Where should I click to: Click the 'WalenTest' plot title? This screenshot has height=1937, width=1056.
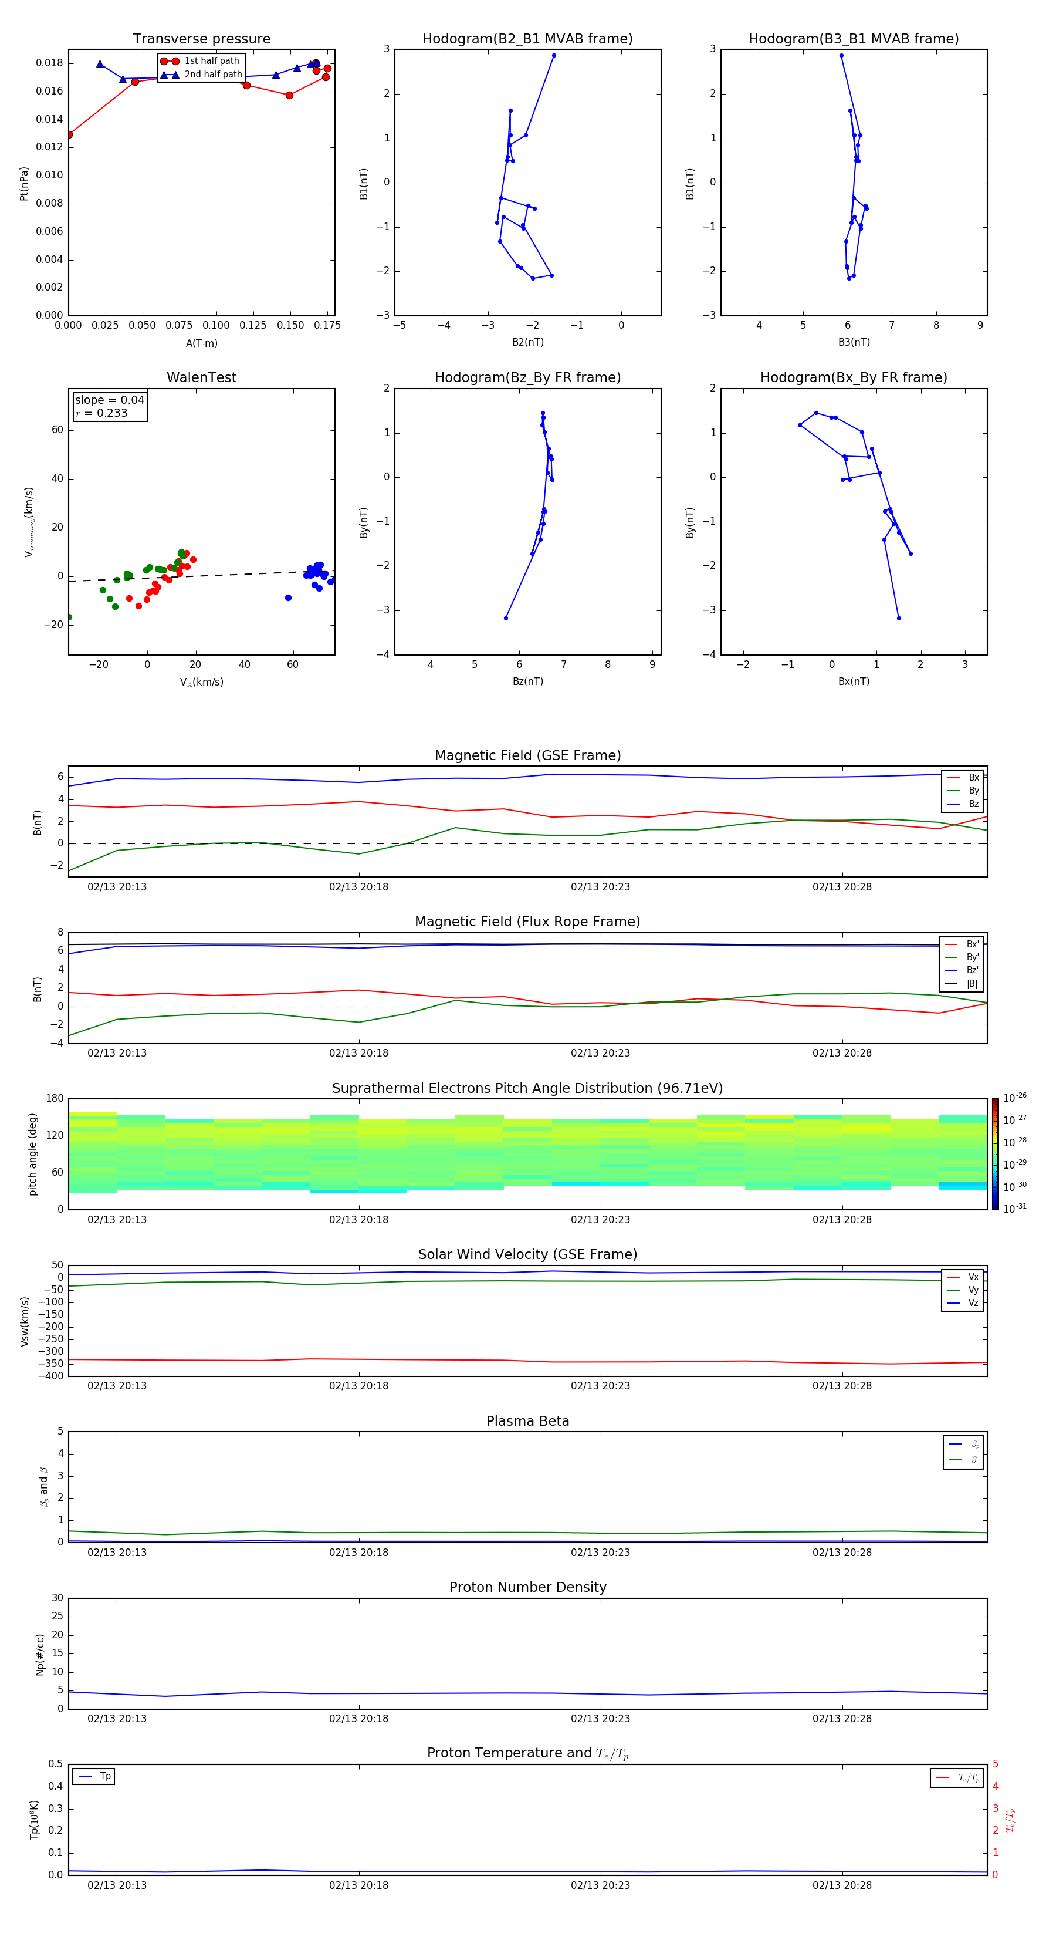click(201, 377)
